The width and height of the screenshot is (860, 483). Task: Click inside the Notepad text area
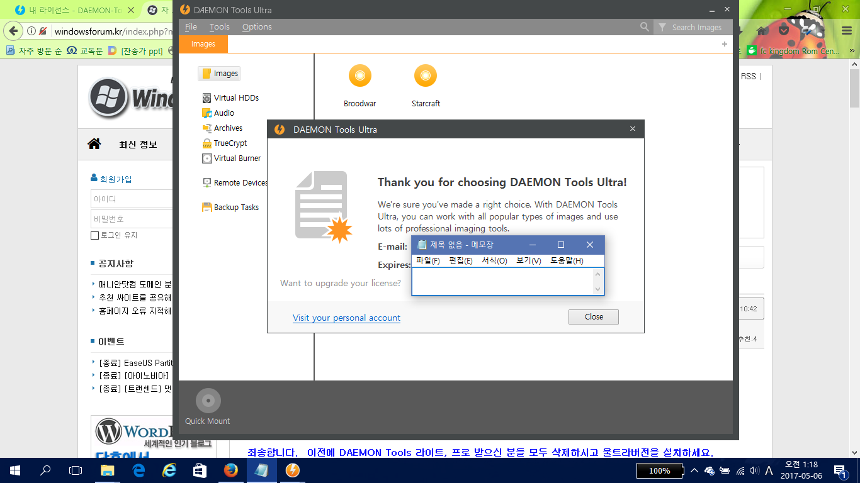502,281
